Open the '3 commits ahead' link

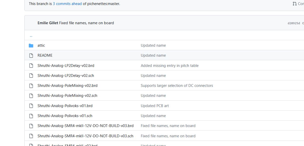click(67, 4)
